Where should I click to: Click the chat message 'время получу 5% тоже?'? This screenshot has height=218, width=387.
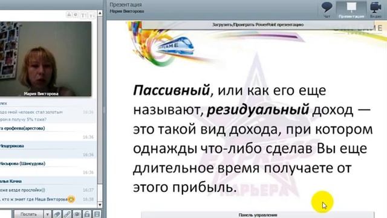[x=23, y=119]
